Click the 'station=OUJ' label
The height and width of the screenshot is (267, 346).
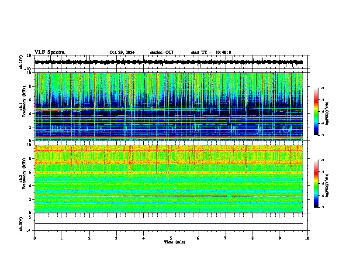pos(162,52)
